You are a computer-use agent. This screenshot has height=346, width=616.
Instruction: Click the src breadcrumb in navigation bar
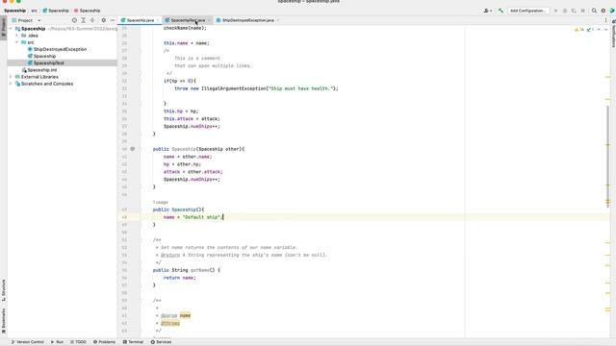(35, 11)
